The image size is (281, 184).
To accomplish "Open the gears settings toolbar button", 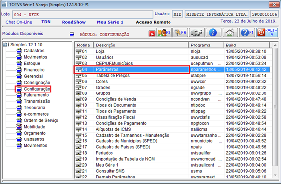I will coord(197,33).
